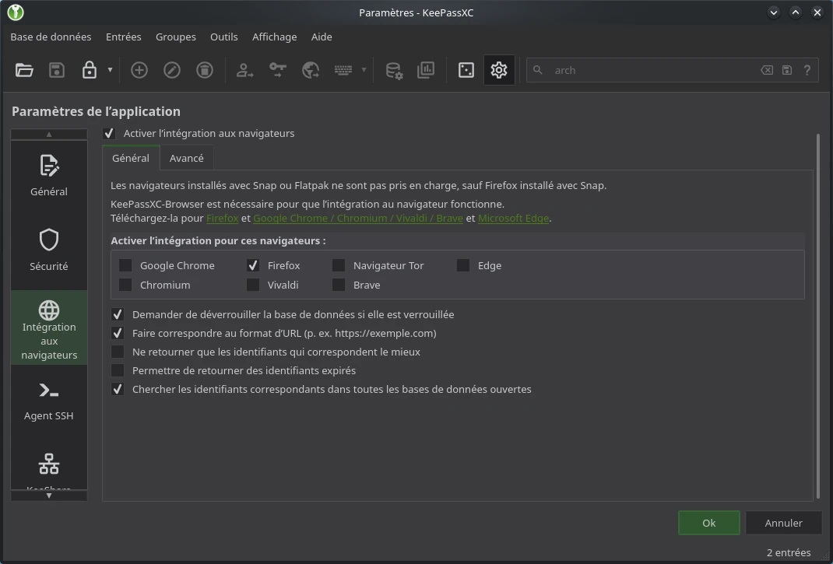The width and height of the screenshot is (833, 564).
Task: Open password generator dice icon
Action: (x=466, y=70)
